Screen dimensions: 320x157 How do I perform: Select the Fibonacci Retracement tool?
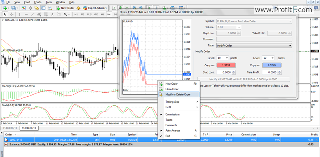pos(46,14)
